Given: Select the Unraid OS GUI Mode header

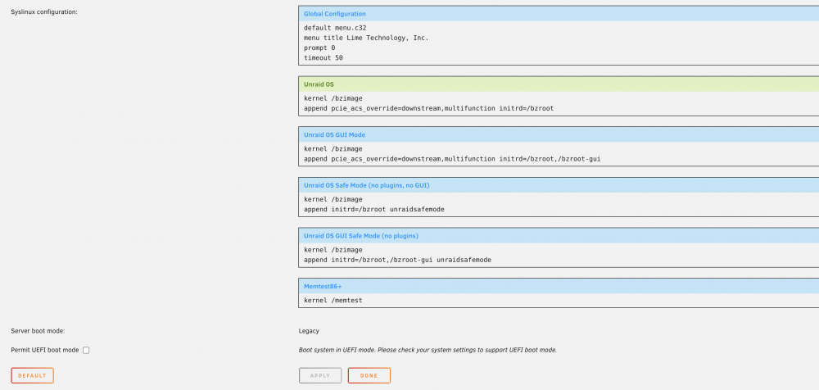Looking at the screenshot, I should [x=559, y=135].
